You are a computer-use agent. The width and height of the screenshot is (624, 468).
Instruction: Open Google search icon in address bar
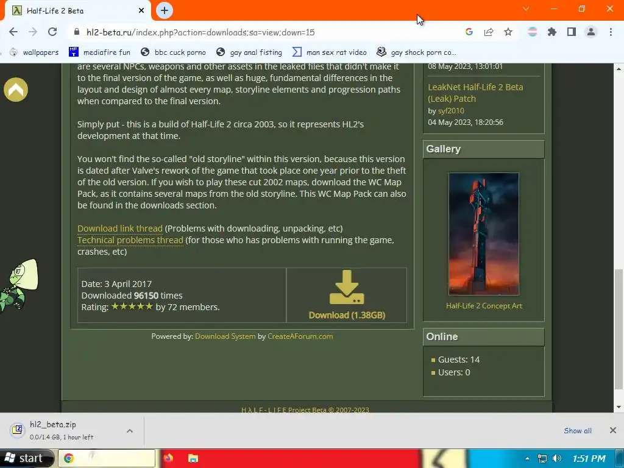click(469, 32)
